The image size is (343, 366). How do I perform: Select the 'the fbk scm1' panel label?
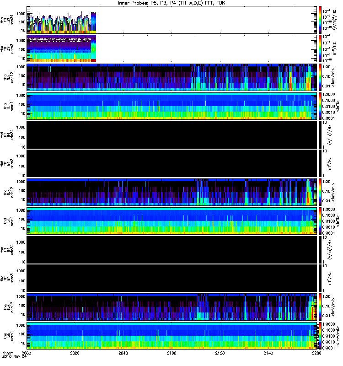pos(9,336)
